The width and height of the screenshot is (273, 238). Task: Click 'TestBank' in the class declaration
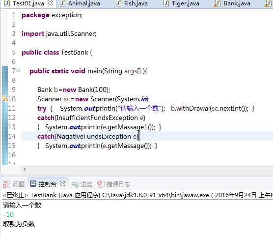click(x=74, y=52)
